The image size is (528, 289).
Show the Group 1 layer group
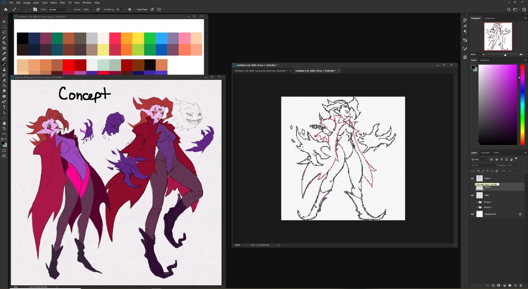click(473, 207)
